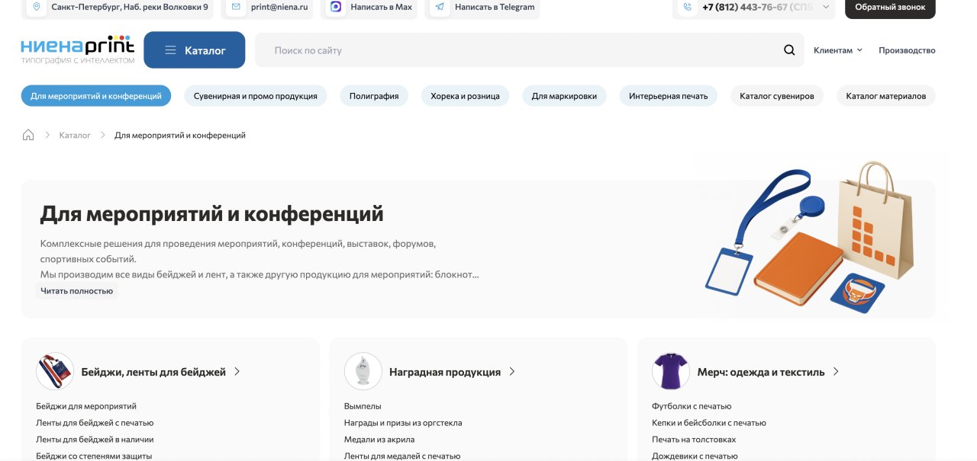977x461 pixels.
Task: Open Бейджи, ленты для бейджей category heading
Action: coord(153,372)
